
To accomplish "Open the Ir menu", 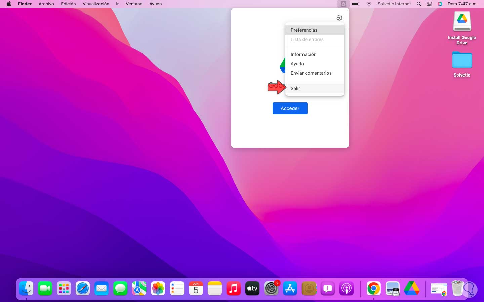I will pyautogui.click(x=117, y=4).
